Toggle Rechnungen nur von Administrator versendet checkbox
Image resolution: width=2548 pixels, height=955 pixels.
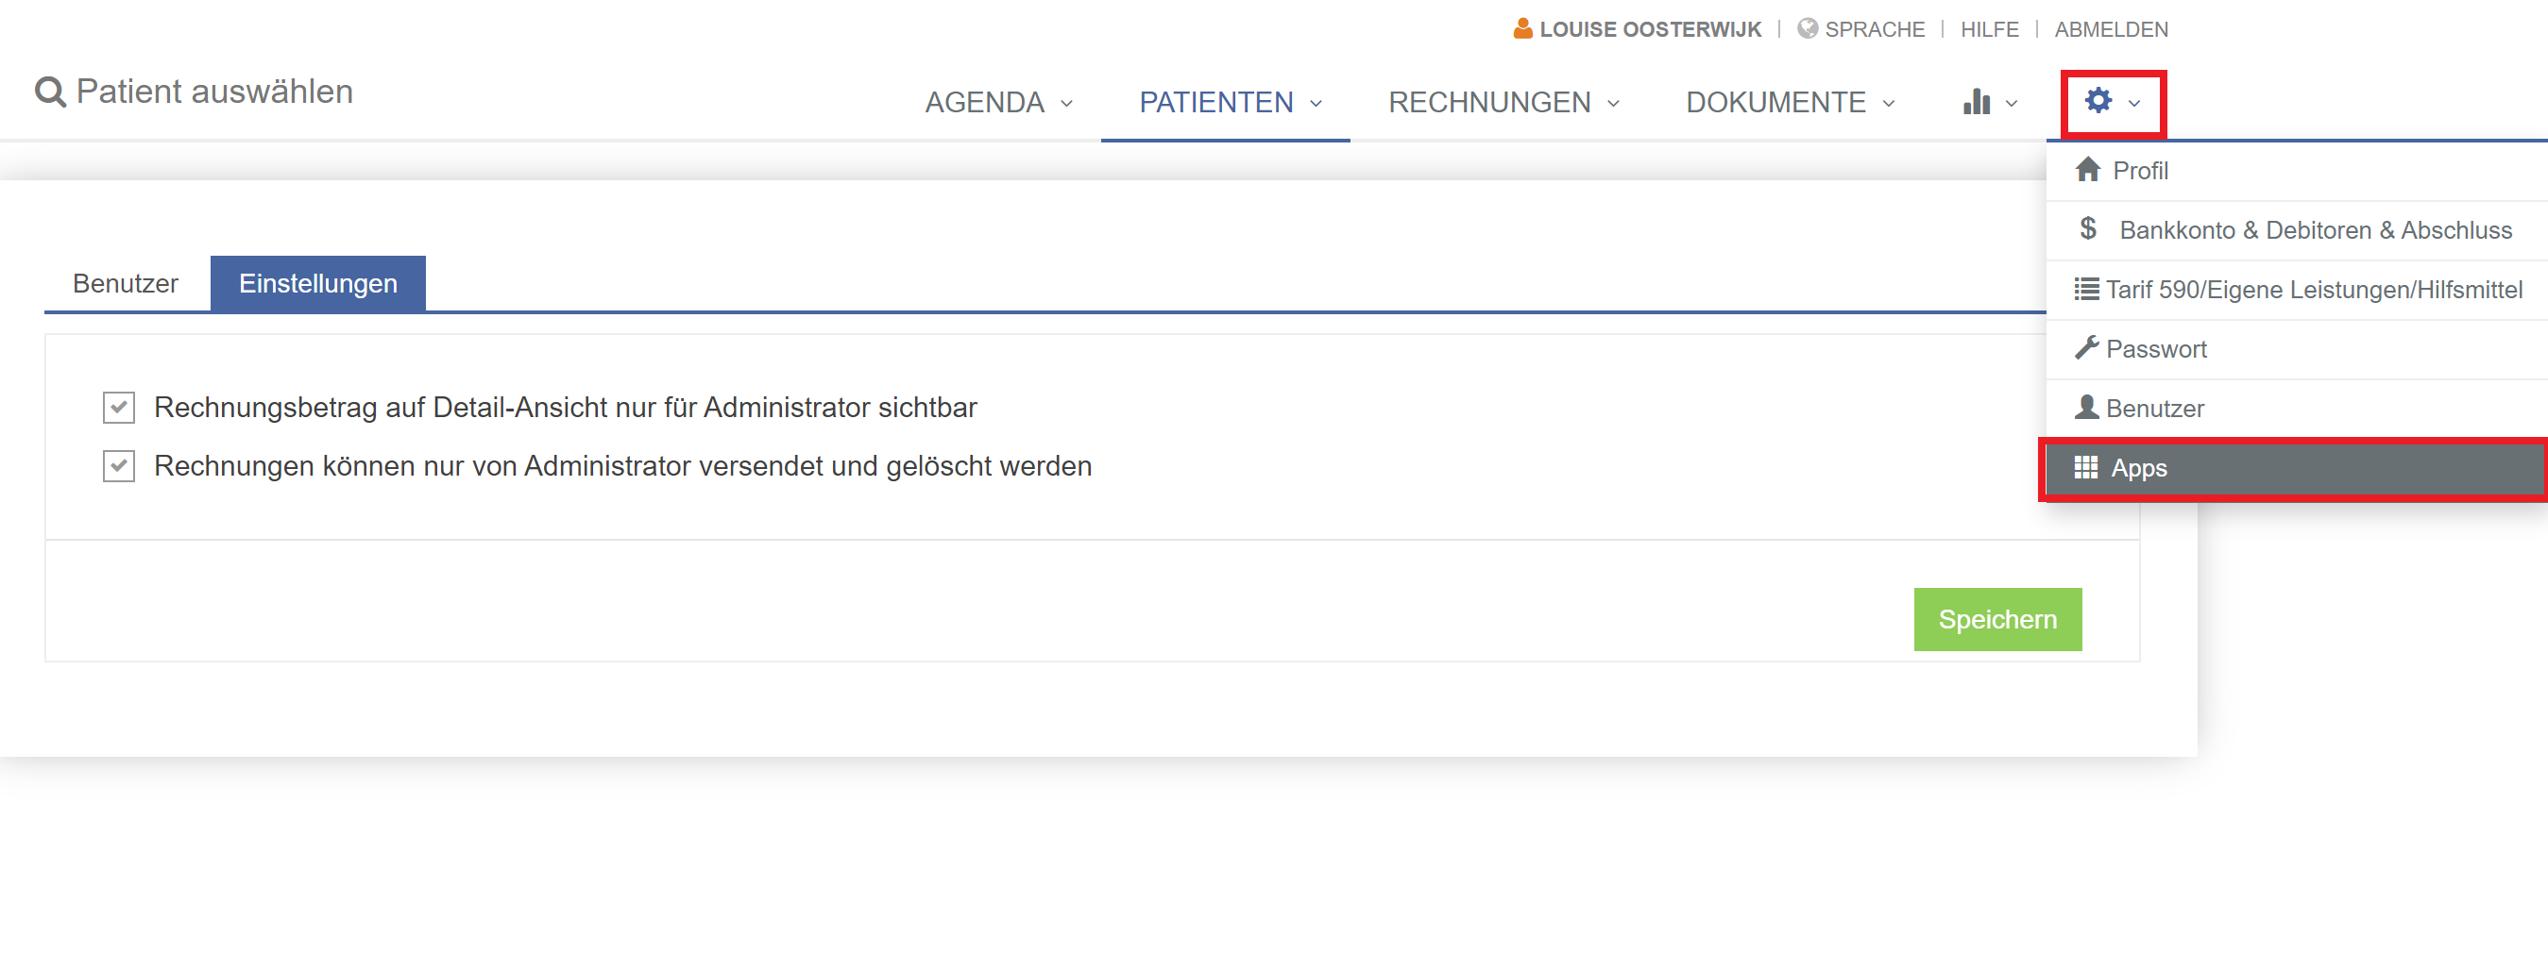[119, 465]
